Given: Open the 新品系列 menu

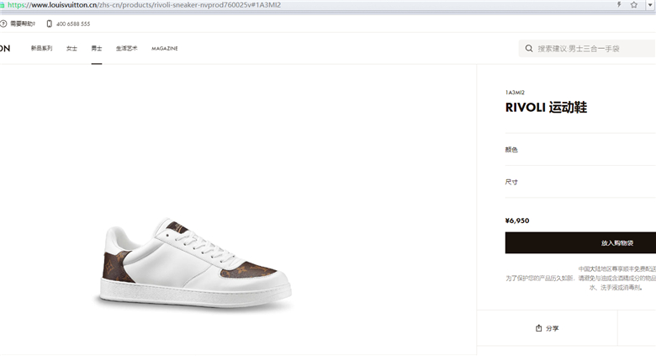Looking at the screenshot, I should pyautogui.click(x=41, y=48).
